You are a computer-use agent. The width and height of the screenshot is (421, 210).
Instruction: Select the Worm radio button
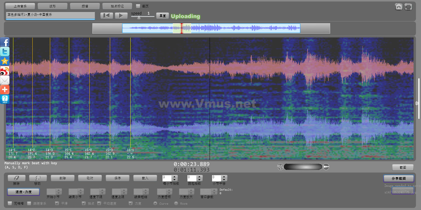pos(176,203)
